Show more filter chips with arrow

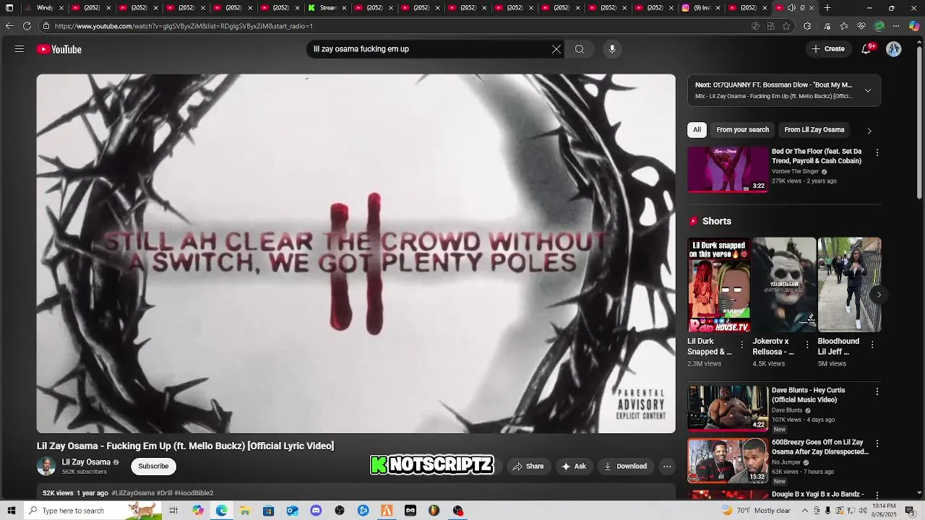pos(869,131)
